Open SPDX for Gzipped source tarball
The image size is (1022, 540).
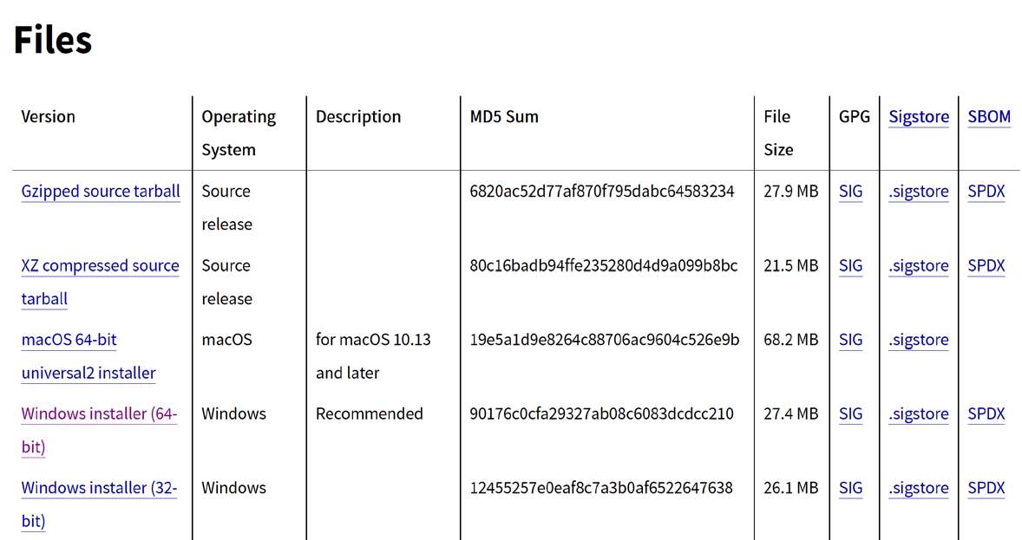click(x=986, y=192)
